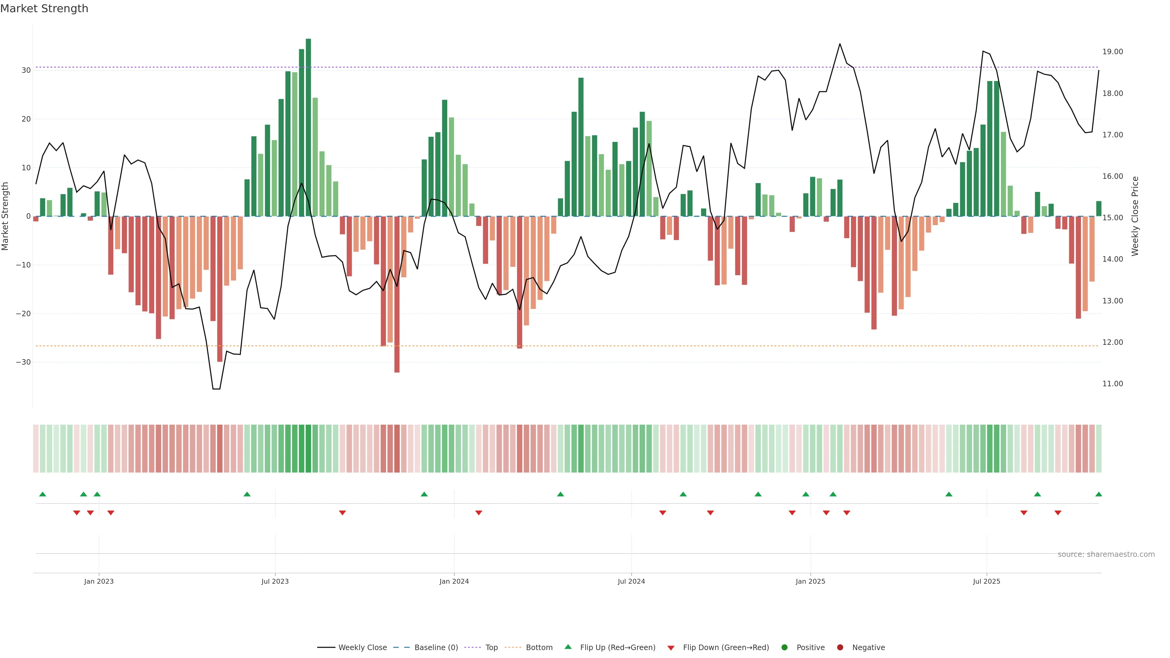
Task: Click the flip-up marker just before Jan 2024
Action: (424, 494)
